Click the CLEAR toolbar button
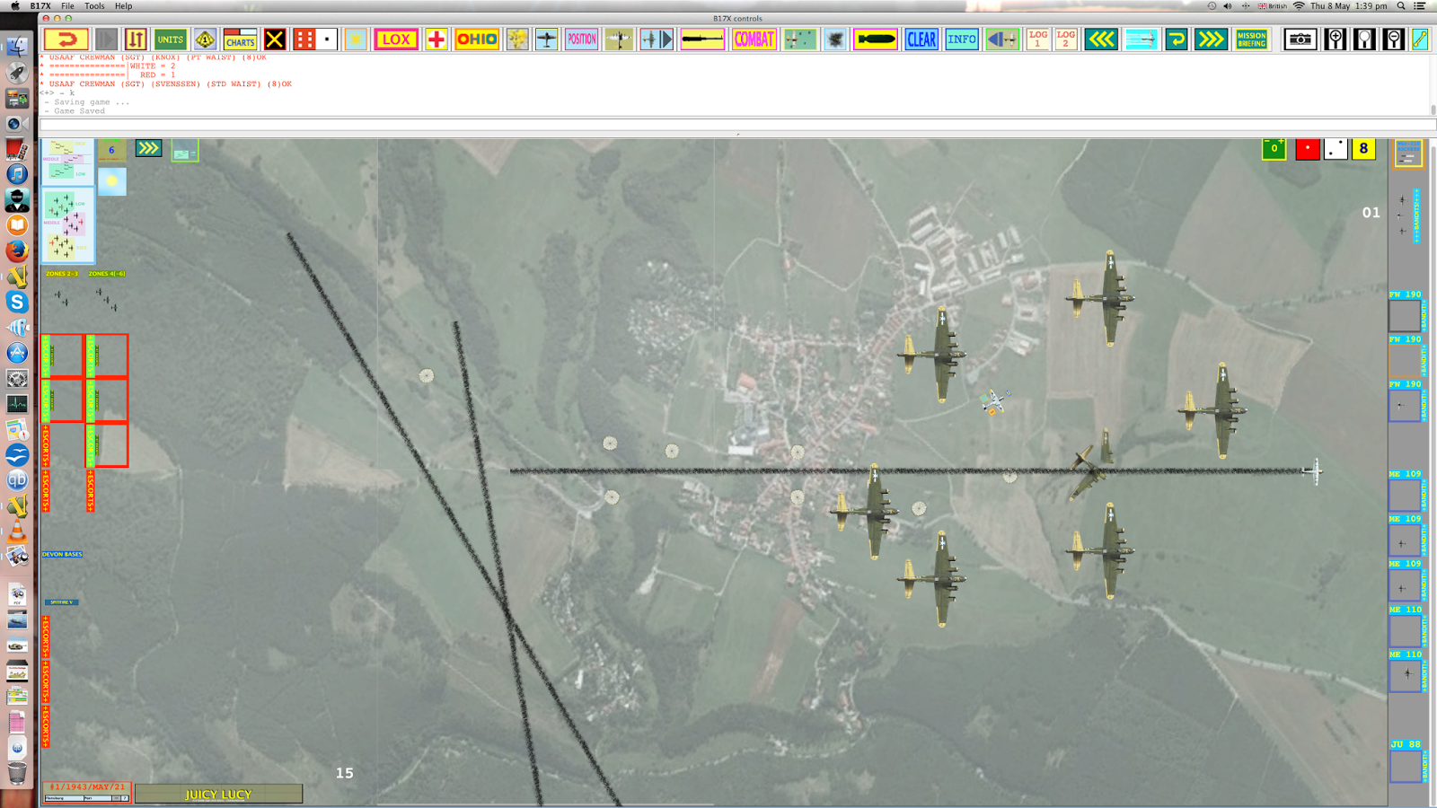The width and height of the screenshot is (1437, 808). [921, 40]
